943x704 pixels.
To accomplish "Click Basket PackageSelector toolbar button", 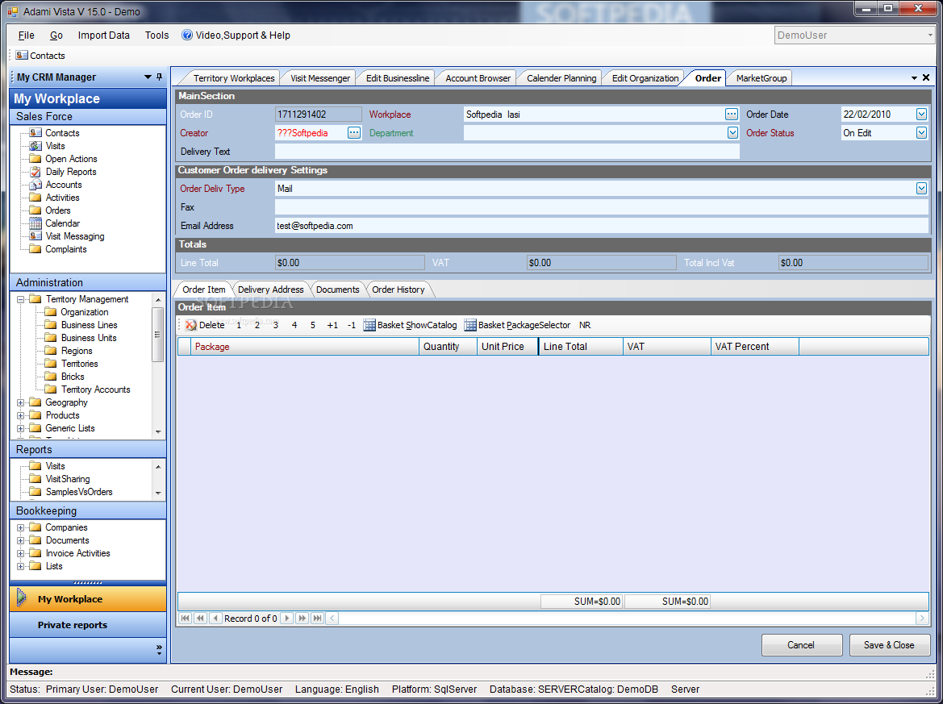I will (517, 325).
